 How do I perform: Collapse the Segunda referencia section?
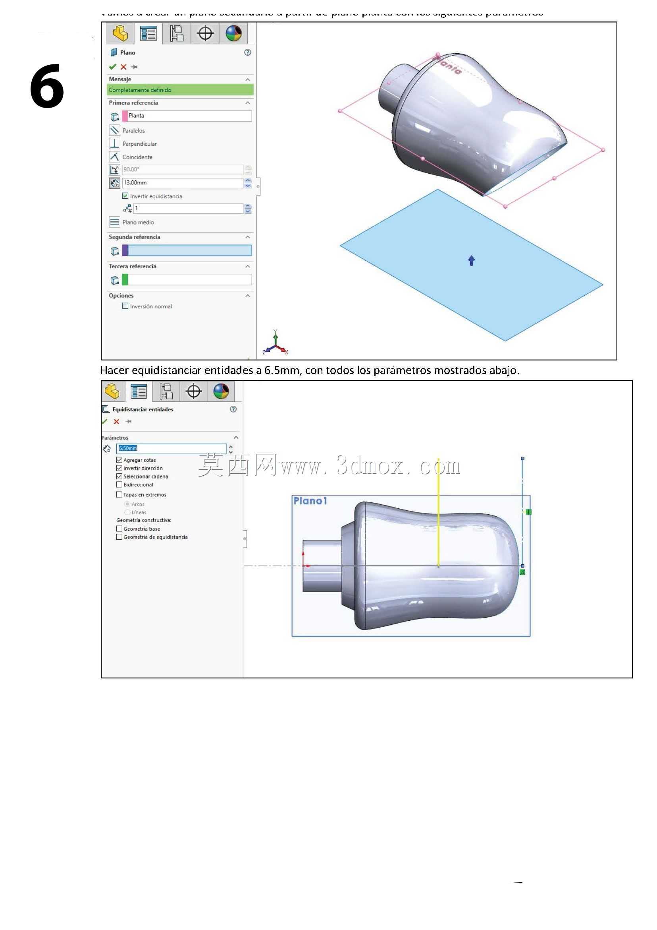click(x=248, y=237)
